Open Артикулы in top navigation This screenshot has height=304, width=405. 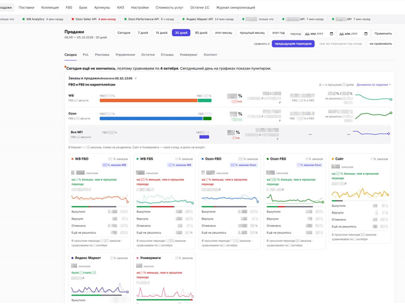(x=102, y=8)
